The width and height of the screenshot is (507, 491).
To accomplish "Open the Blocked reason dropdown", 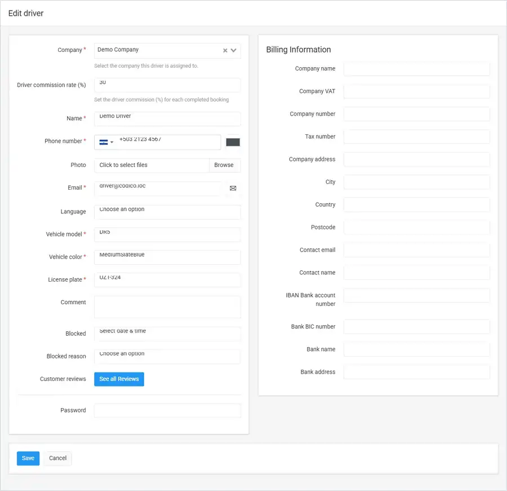I will pyautogui.click(x=167, y=356).
